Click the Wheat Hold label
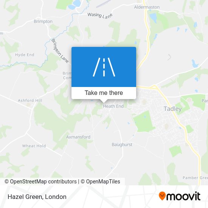208x208 pixels. click(x=34, y=146)
